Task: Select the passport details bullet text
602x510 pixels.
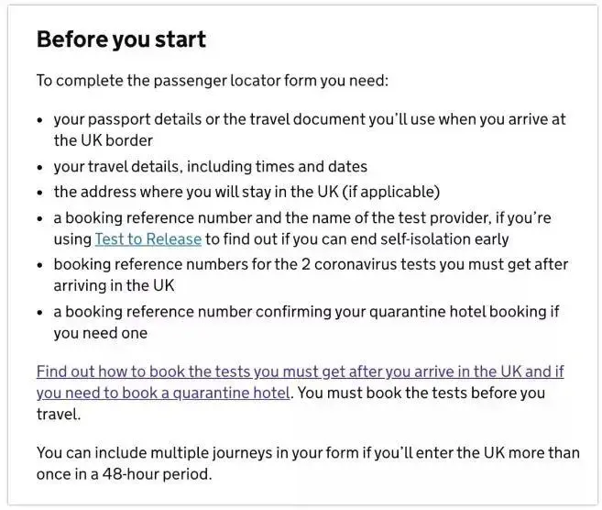Action: (x=310, y=120)
